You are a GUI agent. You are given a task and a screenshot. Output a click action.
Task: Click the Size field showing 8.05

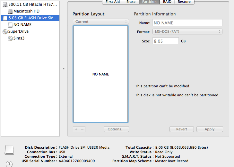(166, 41)
